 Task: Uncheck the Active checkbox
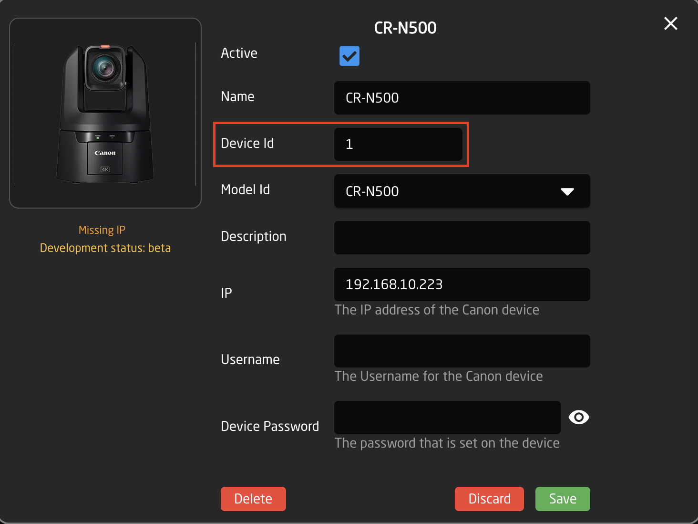click(349, 56)
